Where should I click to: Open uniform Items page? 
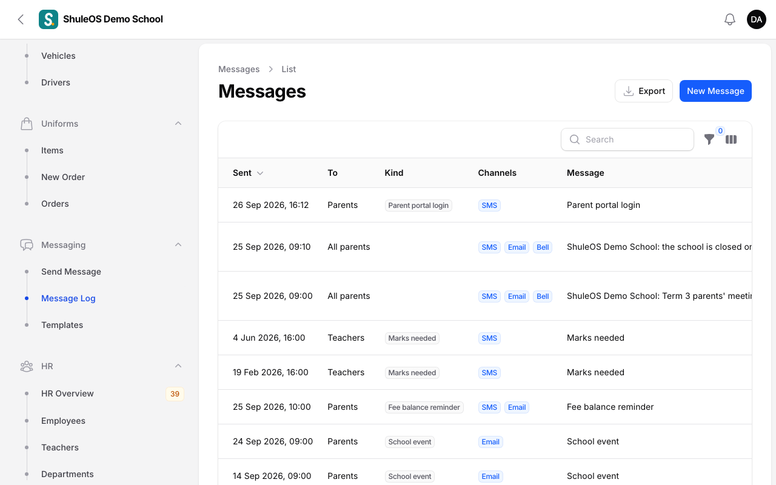pyautogui.click(x=52, y=150)
